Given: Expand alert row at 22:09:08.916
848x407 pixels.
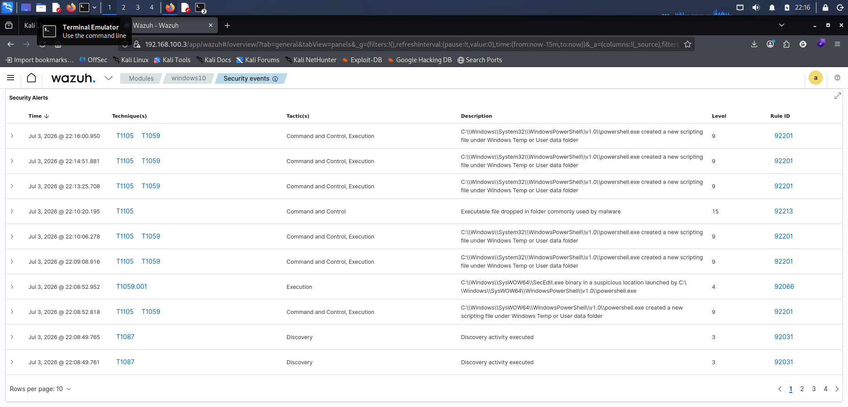Looking at the screenshot, I should point(12,261).
